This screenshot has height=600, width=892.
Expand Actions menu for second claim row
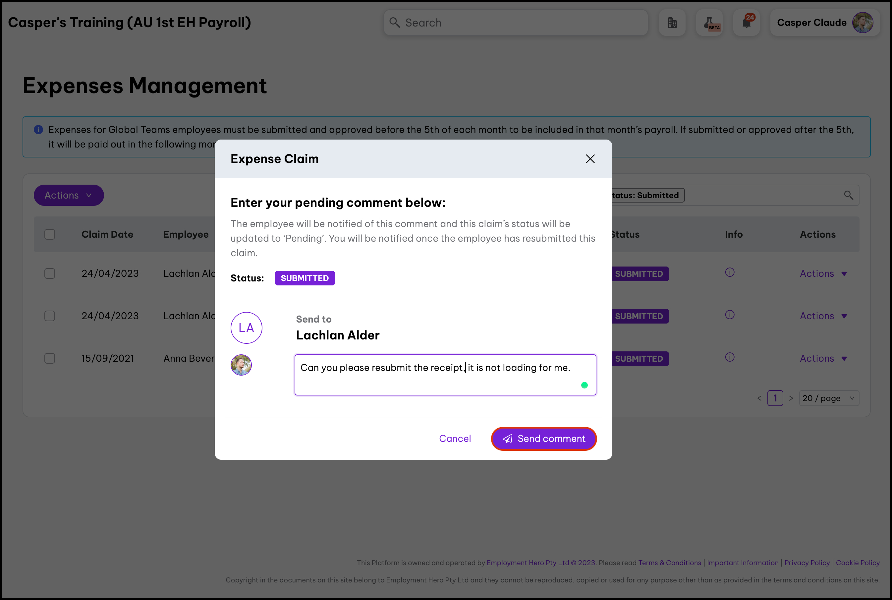coord(823,316)
